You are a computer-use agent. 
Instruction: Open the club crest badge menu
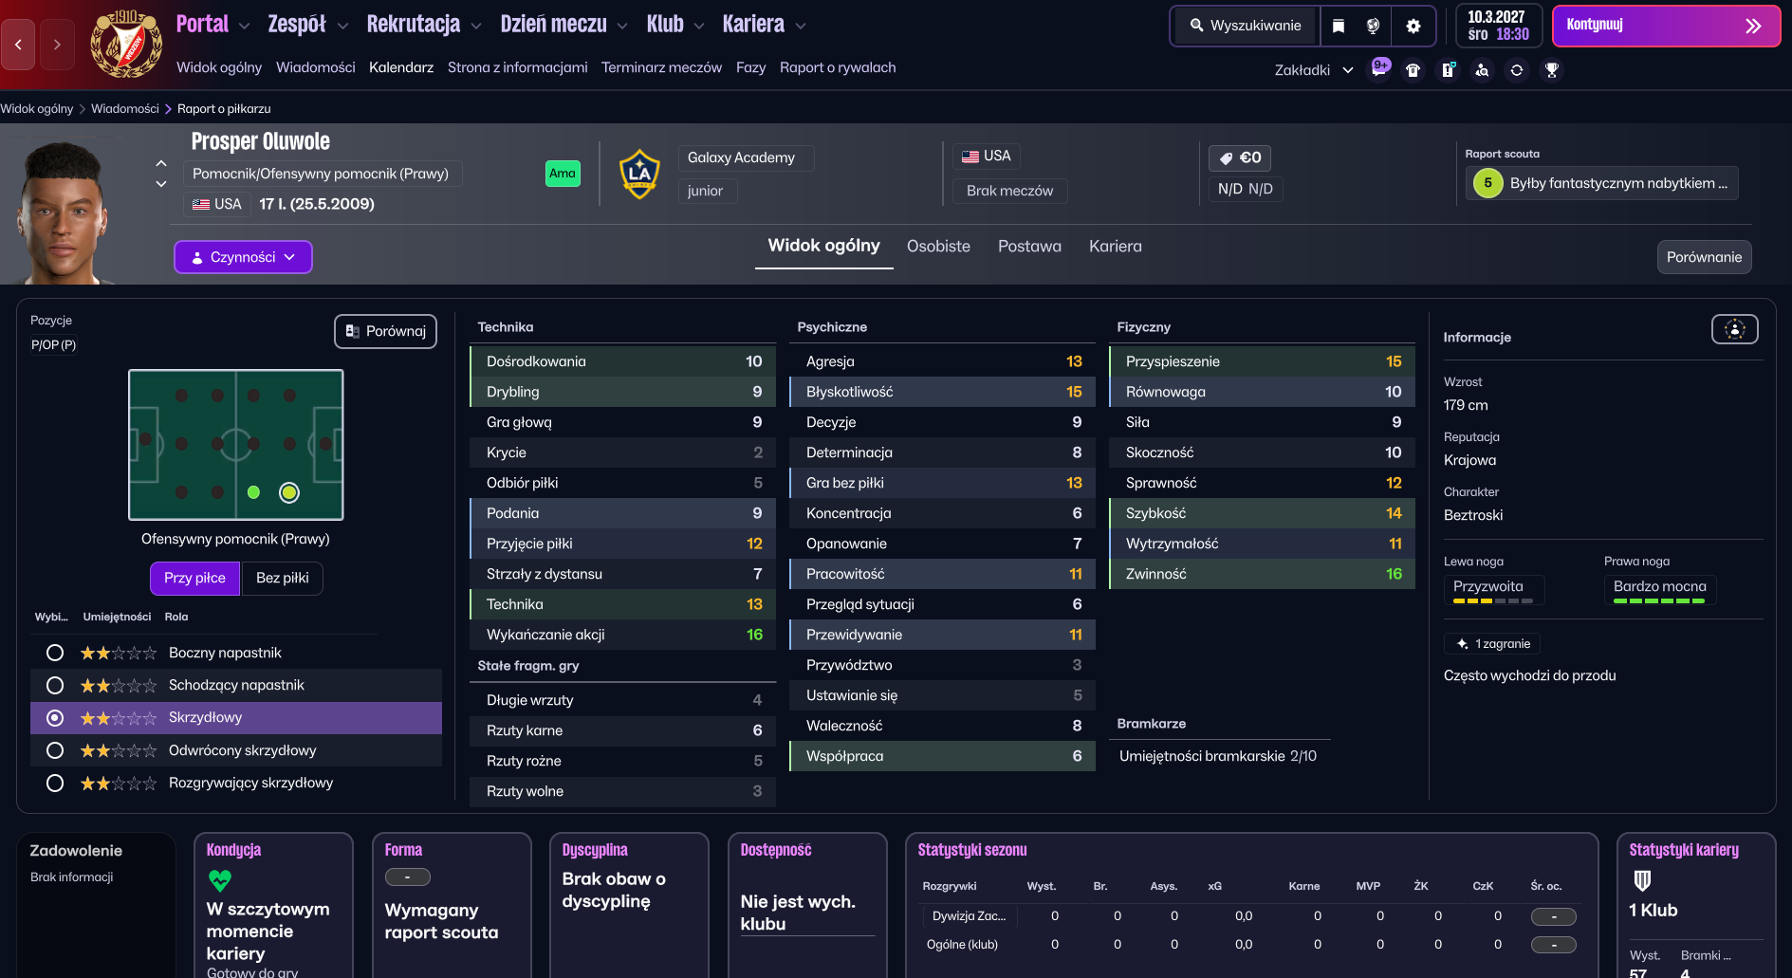tap(125, 44)
